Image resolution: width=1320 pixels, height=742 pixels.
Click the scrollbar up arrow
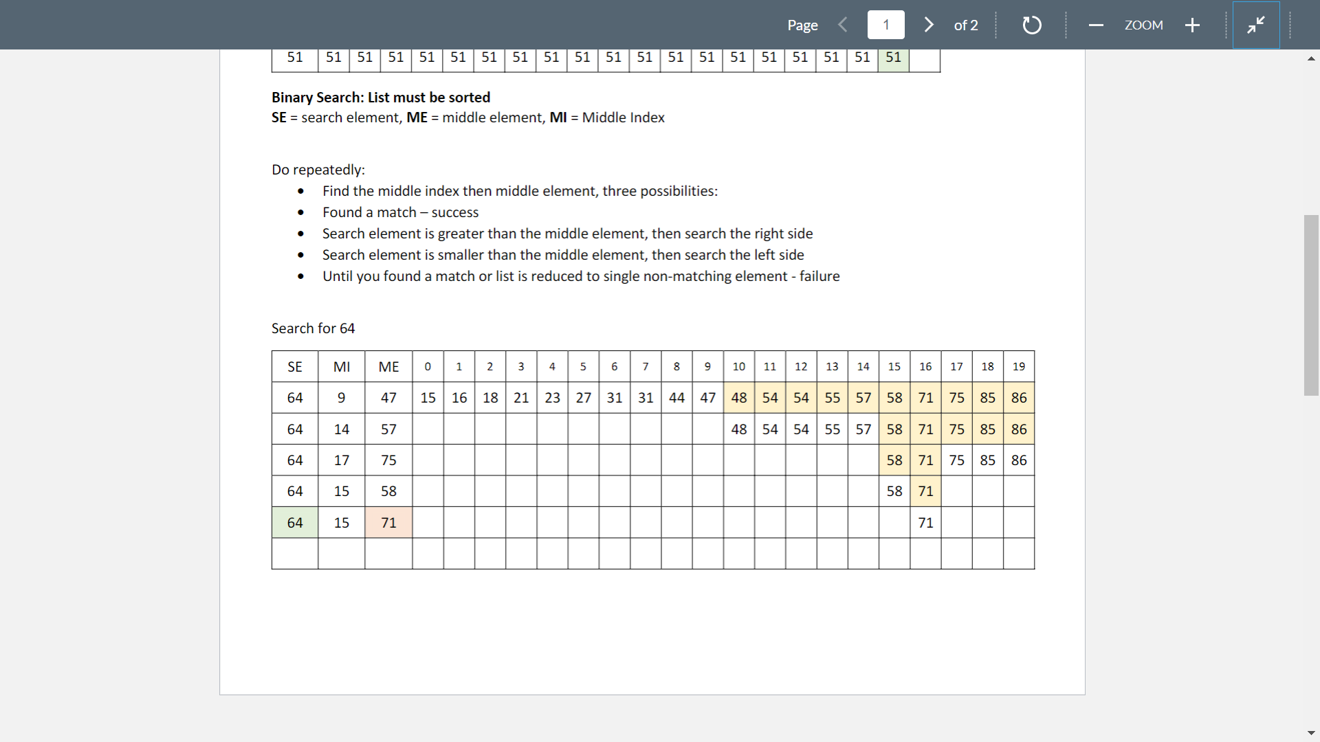coord(1311,59)
